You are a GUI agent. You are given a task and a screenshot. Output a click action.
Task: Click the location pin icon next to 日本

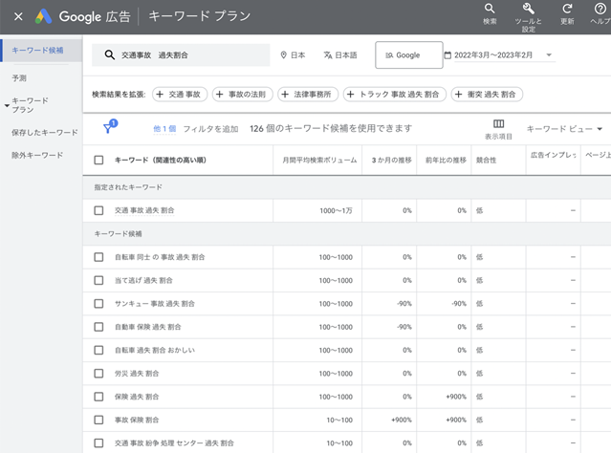coord(284,54)
